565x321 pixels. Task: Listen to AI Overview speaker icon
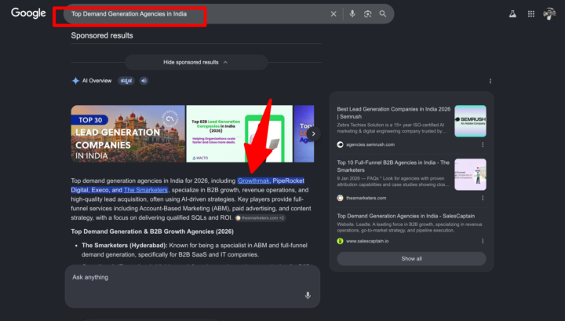[144, 81]
